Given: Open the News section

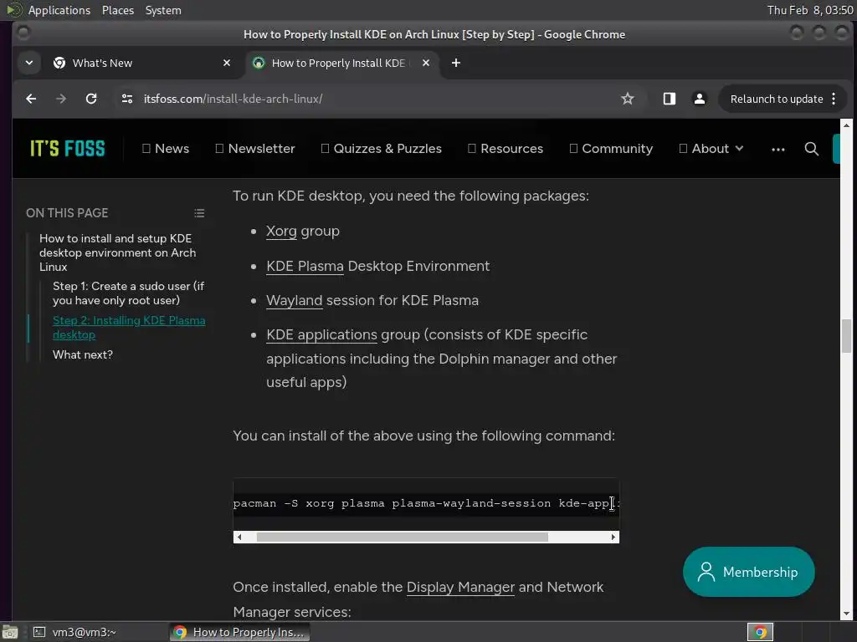Looking at the screenshot, I should (x=166, y=149).
